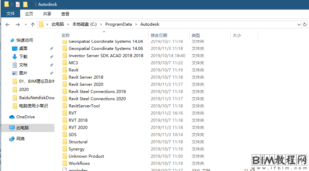Switch to the 查看 ribbon tab
The width and height of the screenshot is (309, 171).
click(65, 14)
